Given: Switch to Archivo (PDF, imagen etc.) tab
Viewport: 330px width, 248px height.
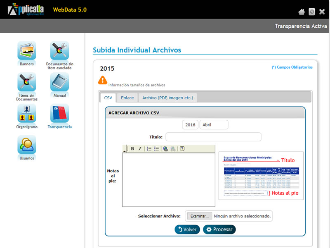Looking at the screenshot, I should (x=167, y=98).
